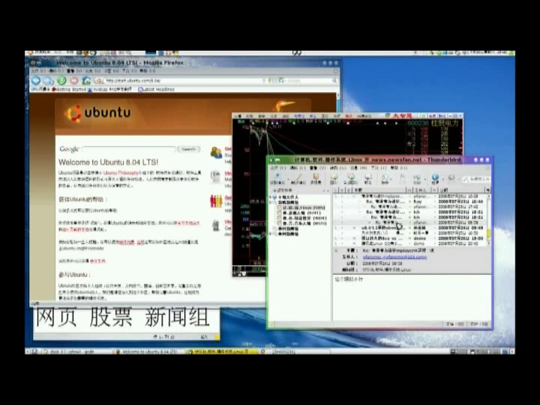Click the blue globe icon in Thunderbird's toolbar
The width and height of the screenshot is (540, 405).
pos(435,179)
